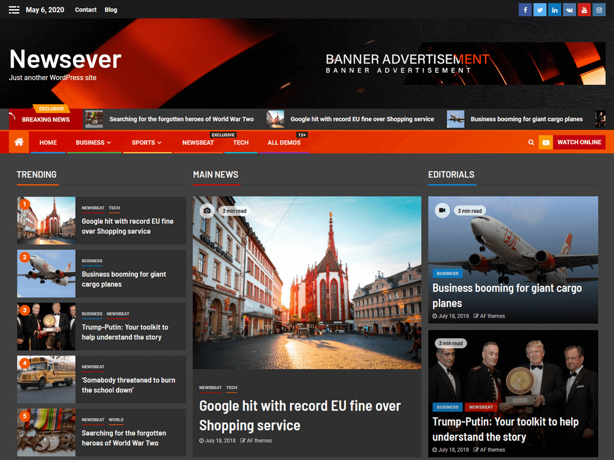This screenshot has height=460, width=614.
Task: Open the Instagram social icon
Action: click(599, 9)
